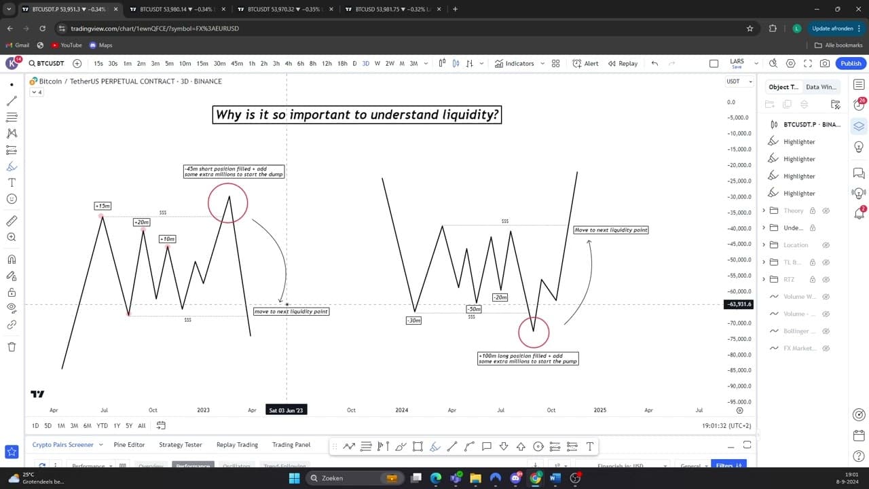Screen dimensions: 869x489
Task: Toggle visibility of the Location group
Action: (x=826, y=244)
